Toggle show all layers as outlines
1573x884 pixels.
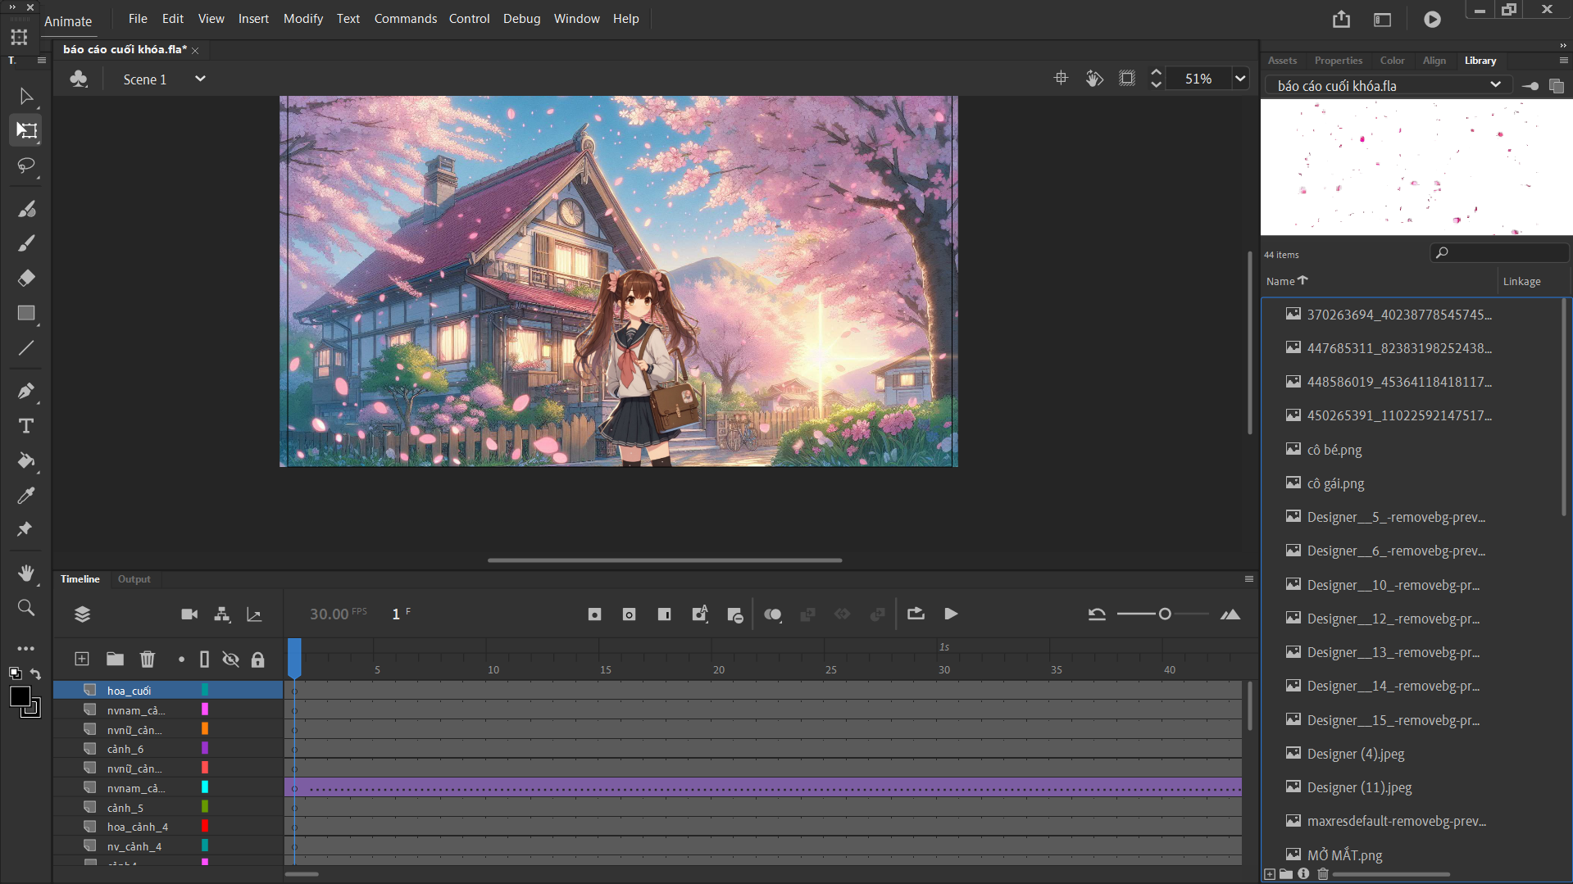tap(204, 660)
